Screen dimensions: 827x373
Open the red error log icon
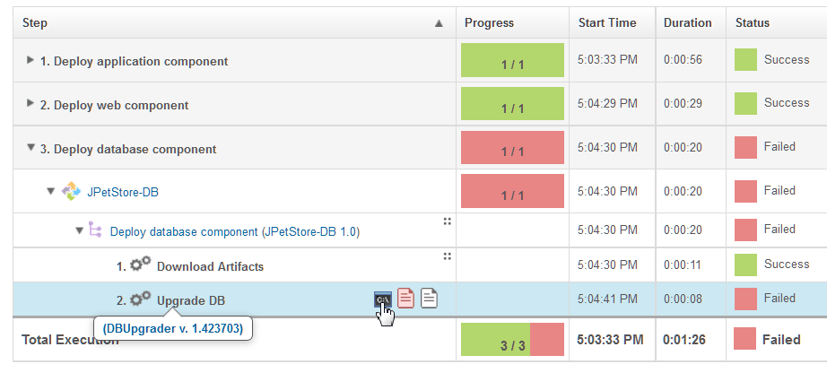(405, 299)
